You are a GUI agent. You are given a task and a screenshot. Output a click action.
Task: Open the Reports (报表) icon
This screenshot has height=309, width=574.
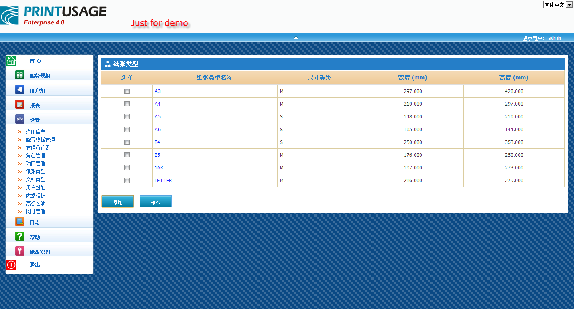tap(20, 104)
